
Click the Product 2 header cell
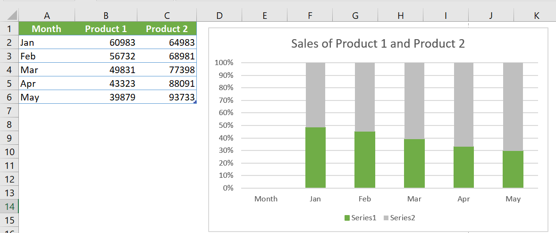coord(167,29)
